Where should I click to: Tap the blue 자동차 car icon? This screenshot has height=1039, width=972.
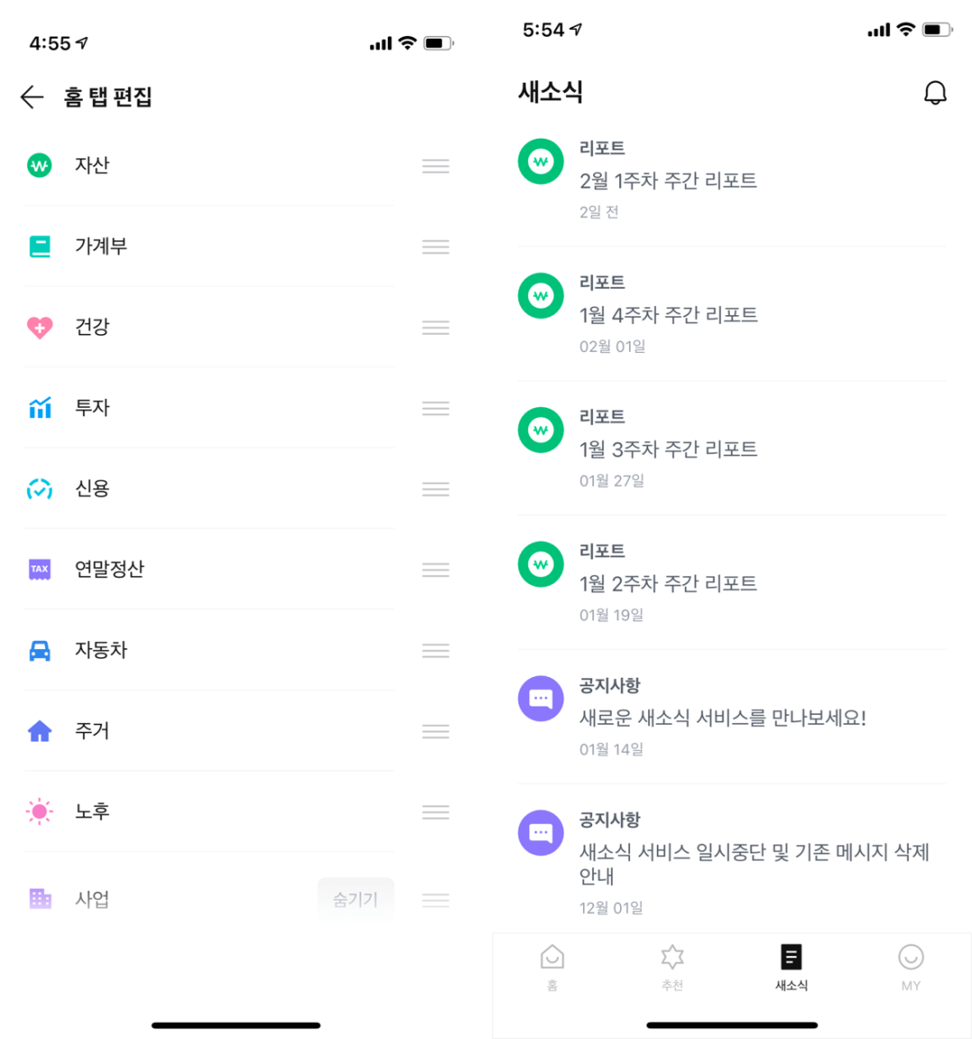[x=40, y=650]
